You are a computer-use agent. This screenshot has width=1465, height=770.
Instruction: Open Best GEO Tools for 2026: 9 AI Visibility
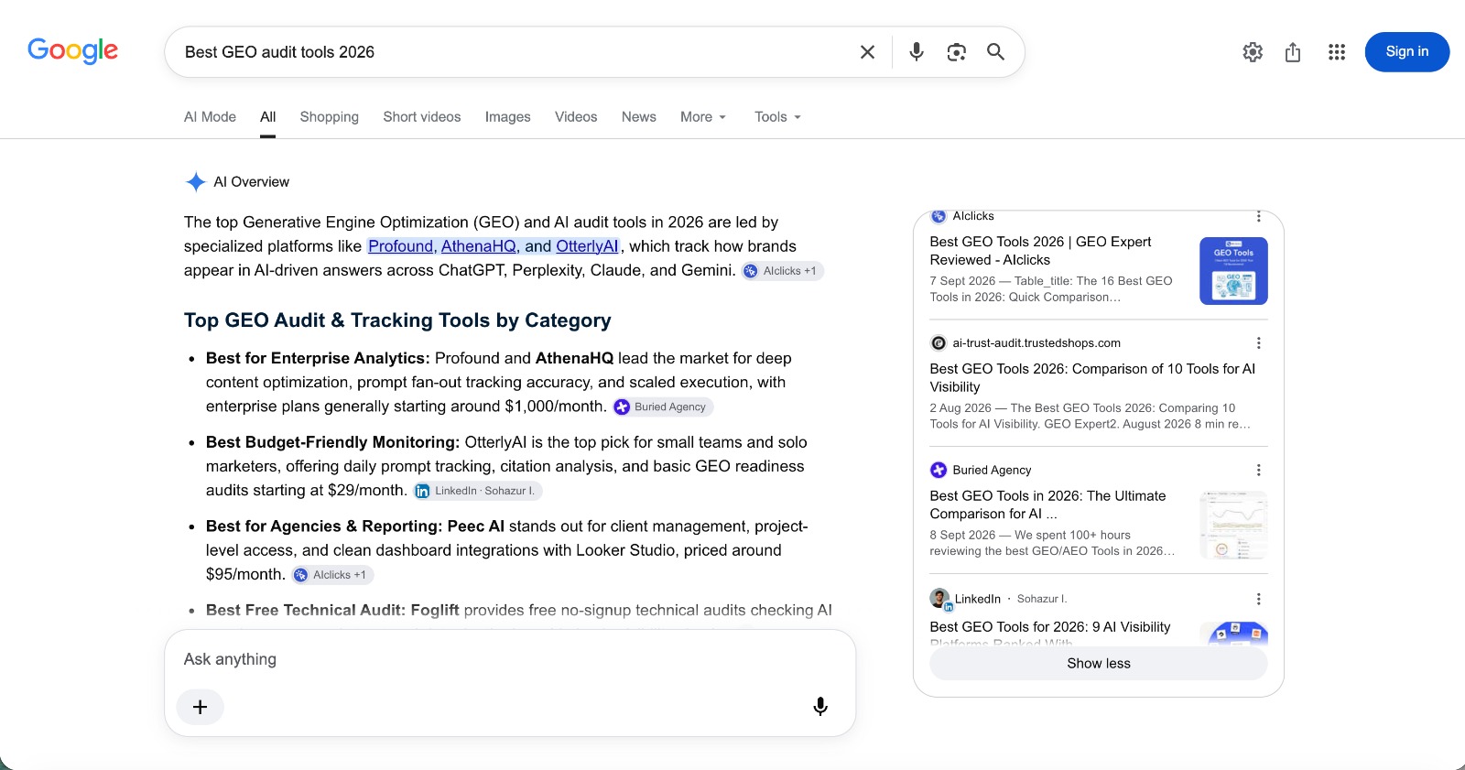click(1050, 627)
